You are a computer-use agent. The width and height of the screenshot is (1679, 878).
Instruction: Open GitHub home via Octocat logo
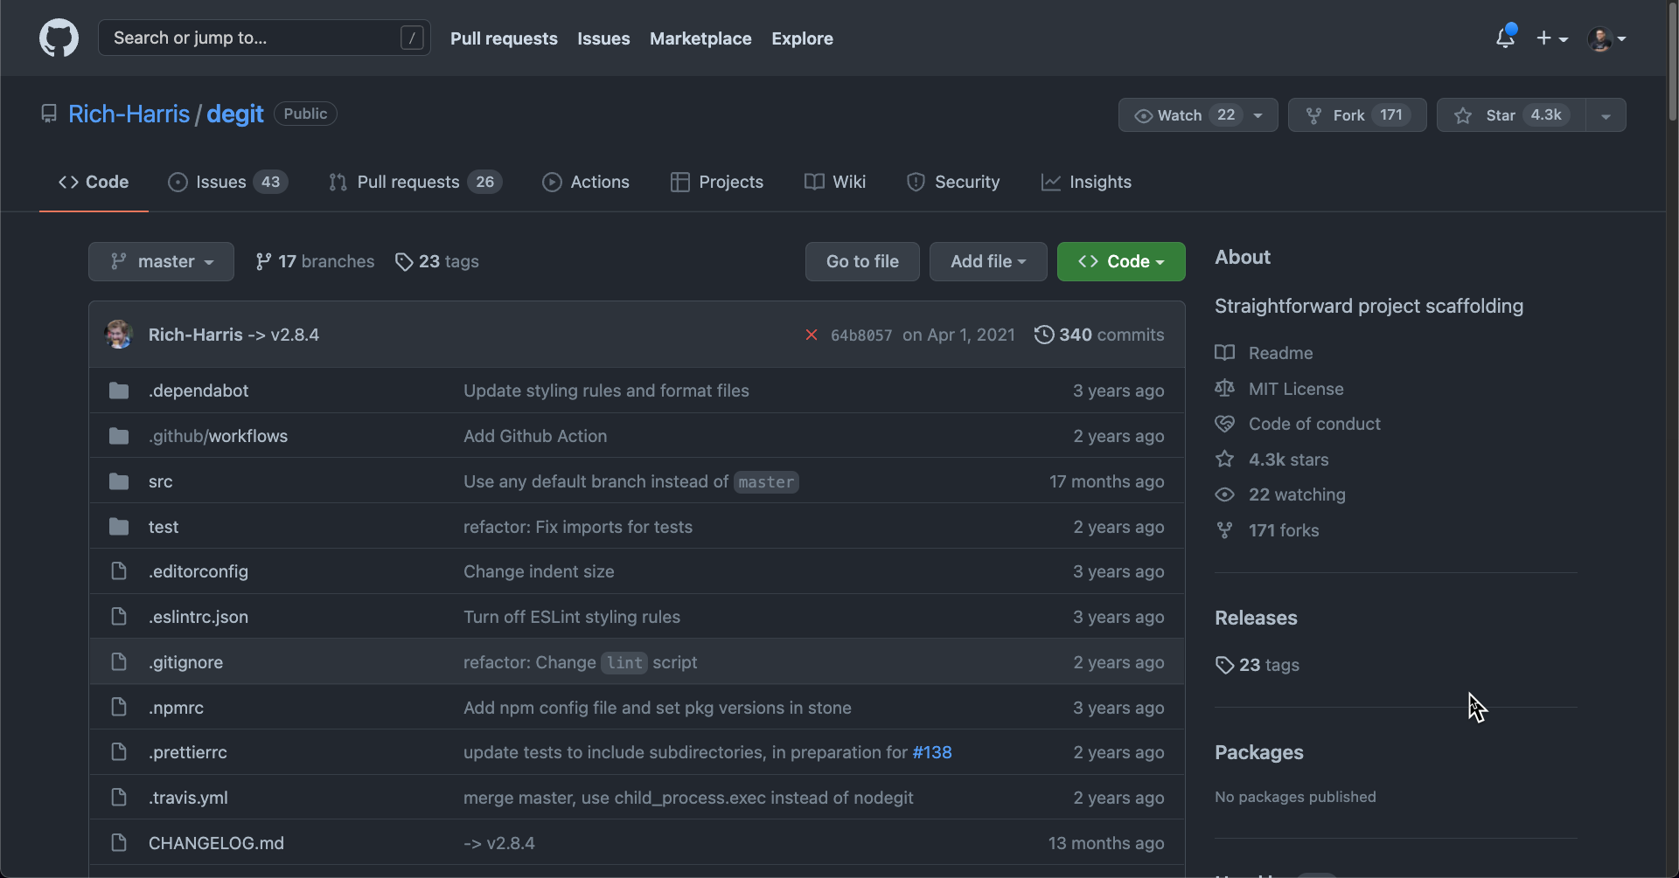click(x=59, y=38)
